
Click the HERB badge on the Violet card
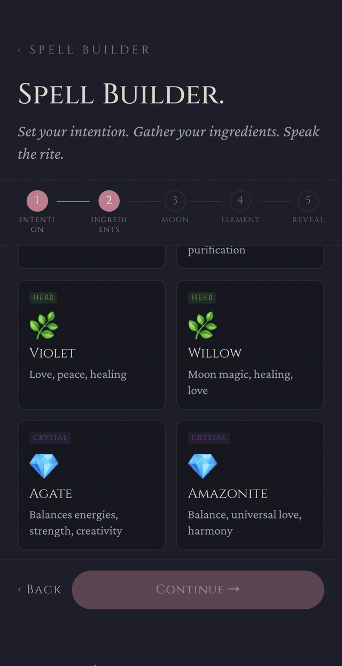tap(43, 297)
